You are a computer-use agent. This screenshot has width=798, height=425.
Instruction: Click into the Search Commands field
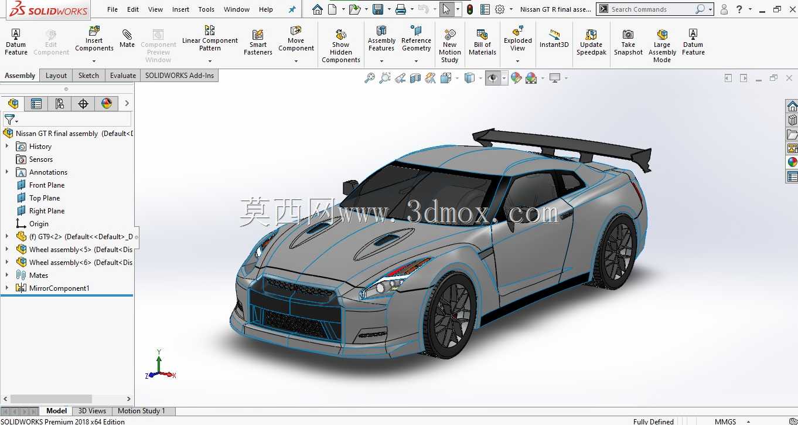click(652, 9)
